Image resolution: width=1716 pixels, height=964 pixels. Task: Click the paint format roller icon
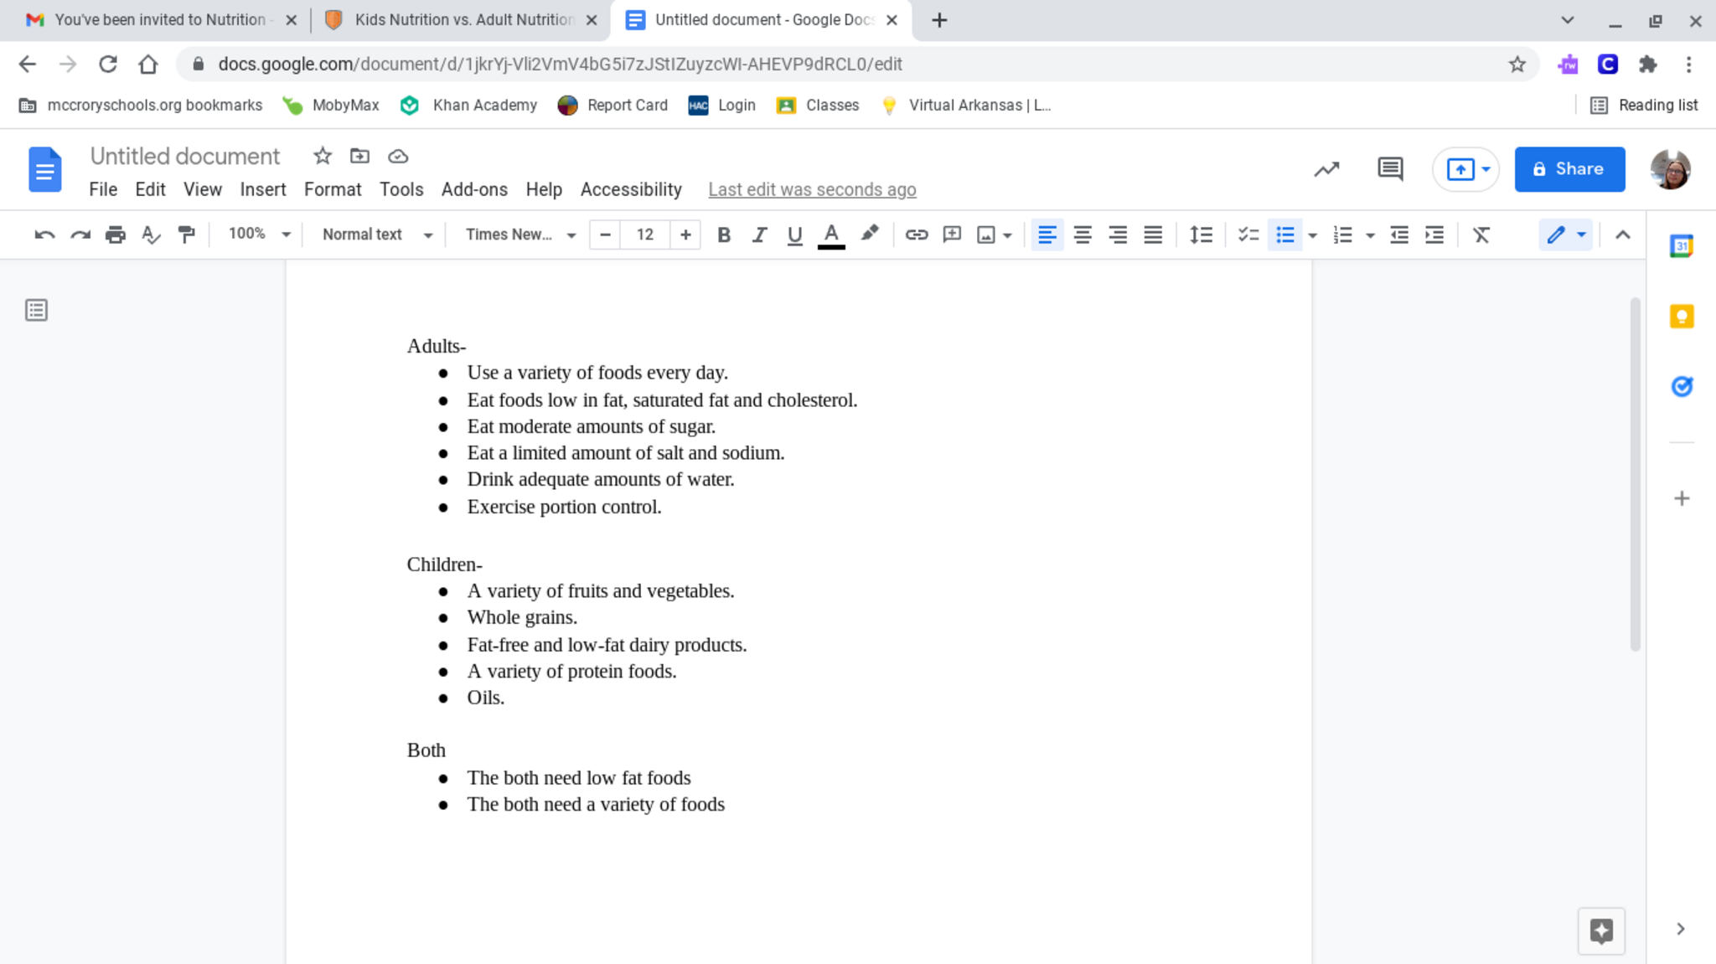186,235
